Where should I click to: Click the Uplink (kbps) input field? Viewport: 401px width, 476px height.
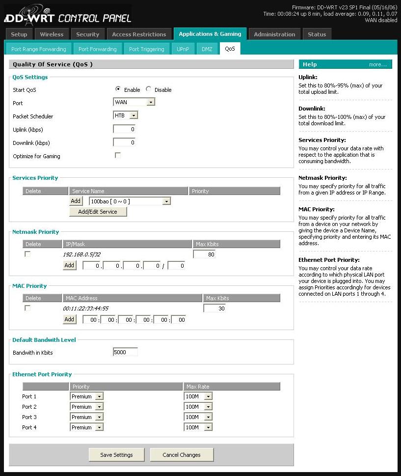[124, 129]
